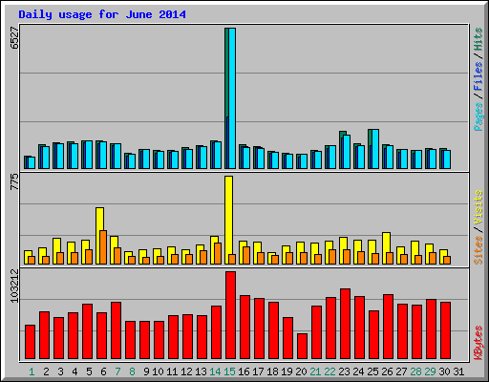Viewport: 489px width, 382px height.
Task: Click day 1 on the x-axis
Action: [x=32, y=371]
